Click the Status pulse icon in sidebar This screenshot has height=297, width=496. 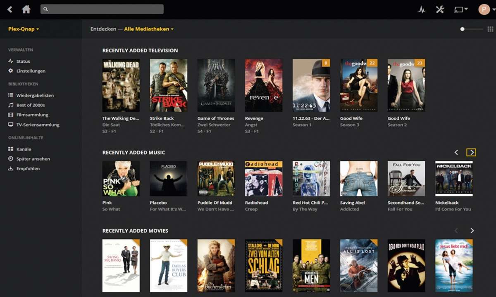pyautogui.click(x=11, y=61)
